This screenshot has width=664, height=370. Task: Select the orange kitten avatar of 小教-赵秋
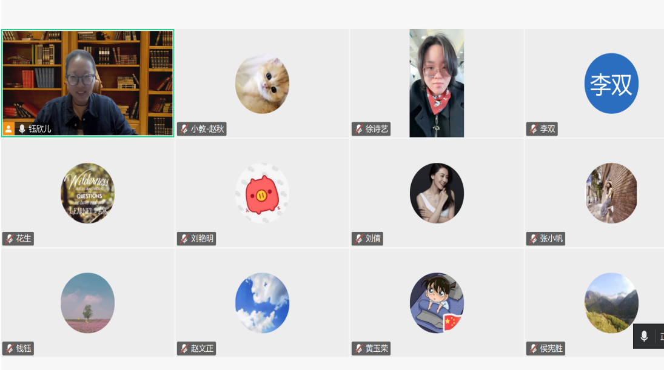coord(262,84)
